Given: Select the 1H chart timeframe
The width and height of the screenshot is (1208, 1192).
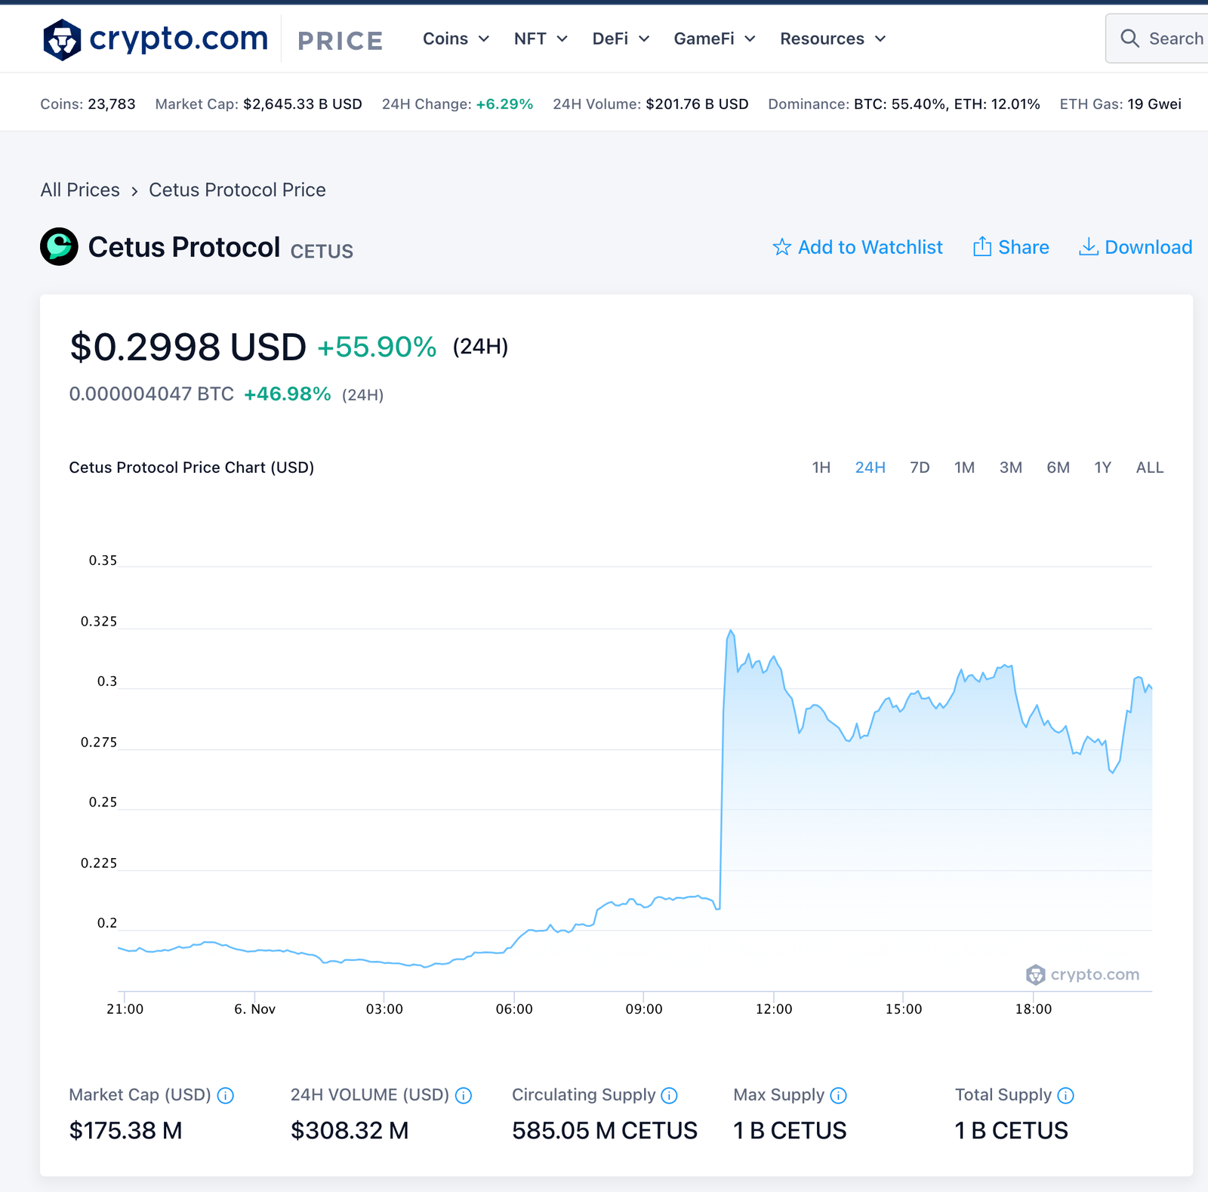Looking at the screenshot, I should (x=821, y=468).
